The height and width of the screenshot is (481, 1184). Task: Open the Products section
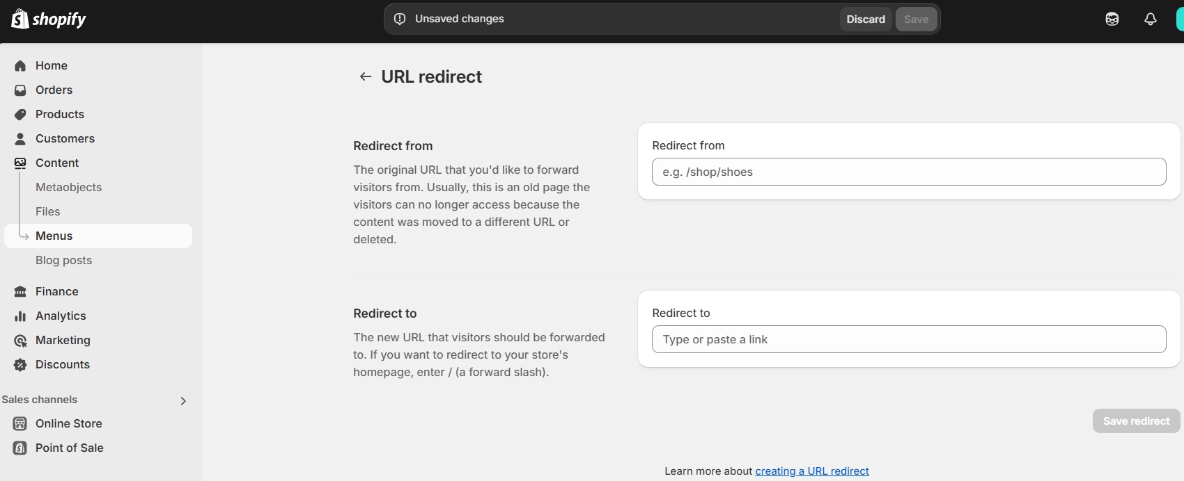coord(59,114)
